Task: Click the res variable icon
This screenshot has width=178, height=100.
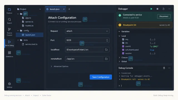Action: pos(123,43)
